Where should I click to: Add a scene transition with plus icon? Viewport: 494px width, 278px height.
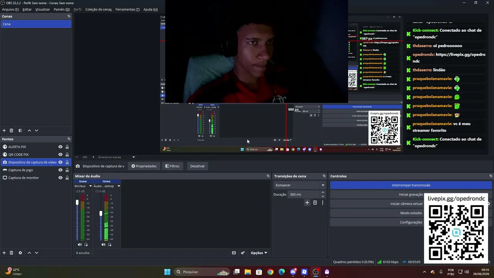click(307, 203)
